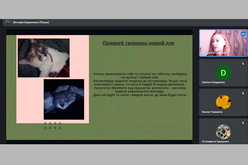
Task: Select Вікторія Борисенко's video tile
Action: pyautogui.click(x=219, y=43)
